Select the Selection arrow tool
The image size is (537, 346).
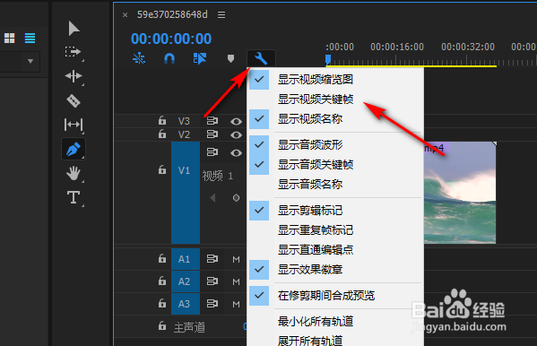[x=74, y=29]
